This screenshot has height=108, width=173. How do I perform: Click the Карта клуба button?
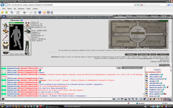144,54
